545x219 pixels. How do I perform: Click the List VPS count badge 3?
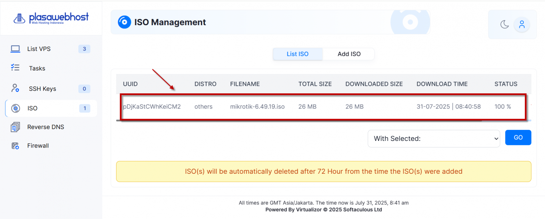(x=84, y=49)
